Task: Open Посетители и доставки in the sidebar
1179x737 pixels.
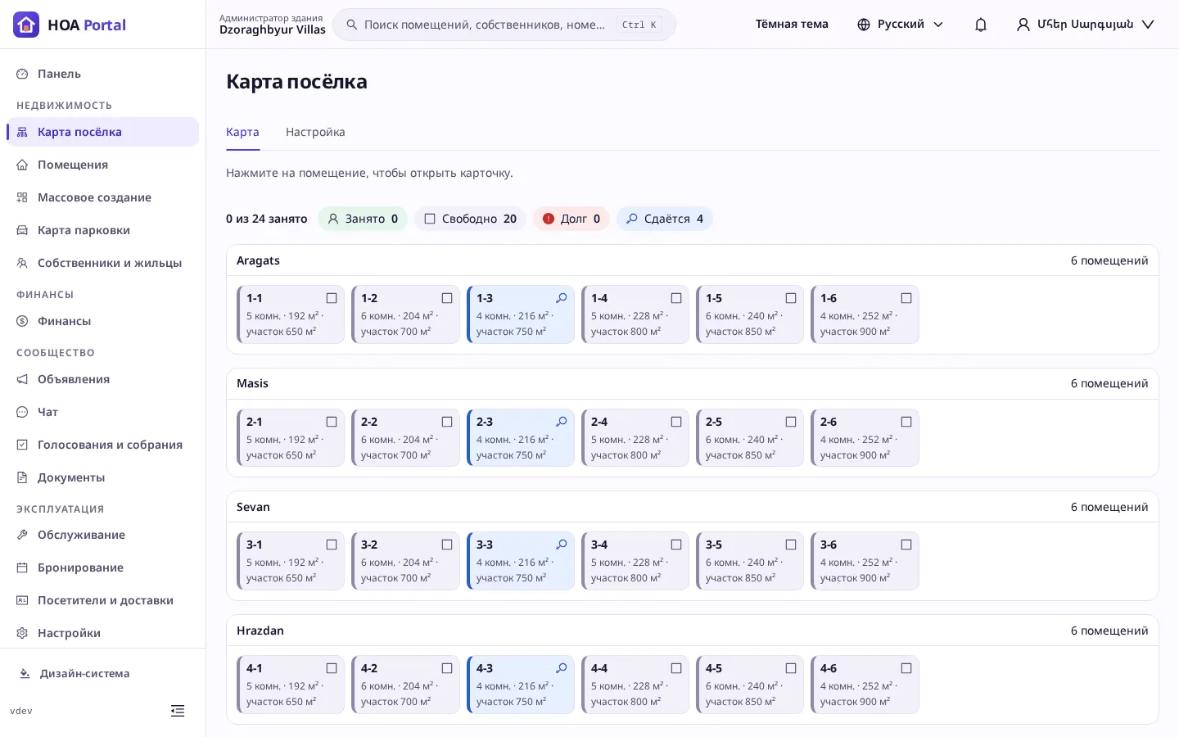Action: click(102, 600)
